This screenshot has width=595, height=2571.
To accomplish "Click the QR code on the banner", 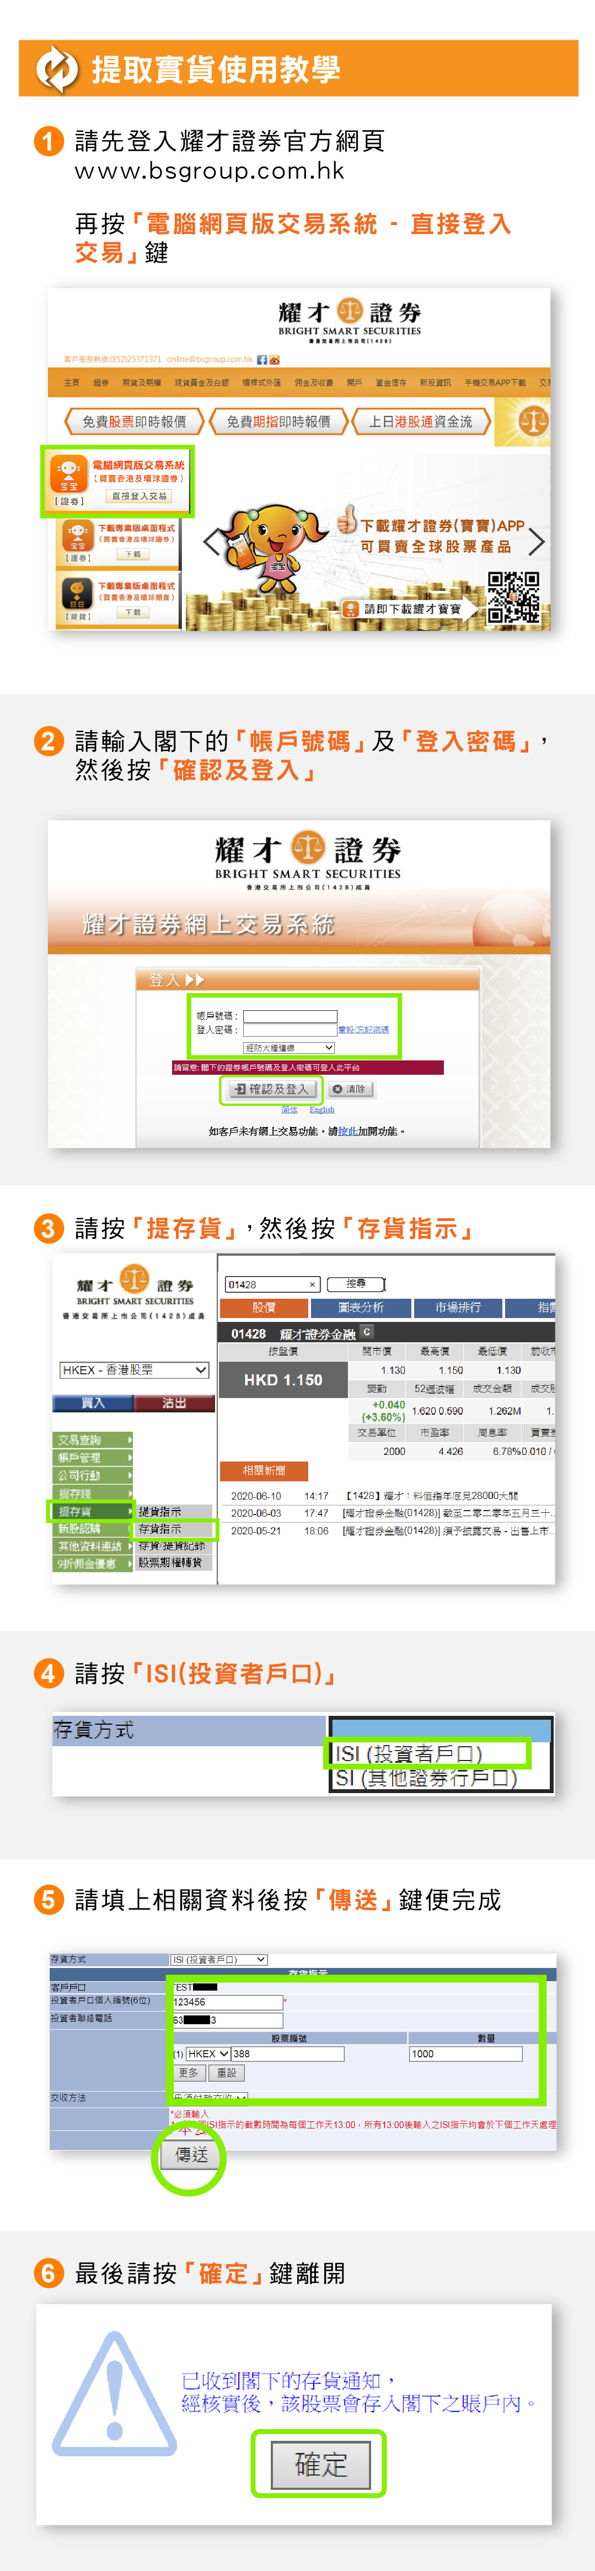I will [x=513, y=598].
